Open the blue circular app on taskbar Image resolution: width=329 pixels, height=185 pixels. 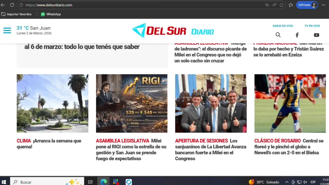tap(129, 182)
